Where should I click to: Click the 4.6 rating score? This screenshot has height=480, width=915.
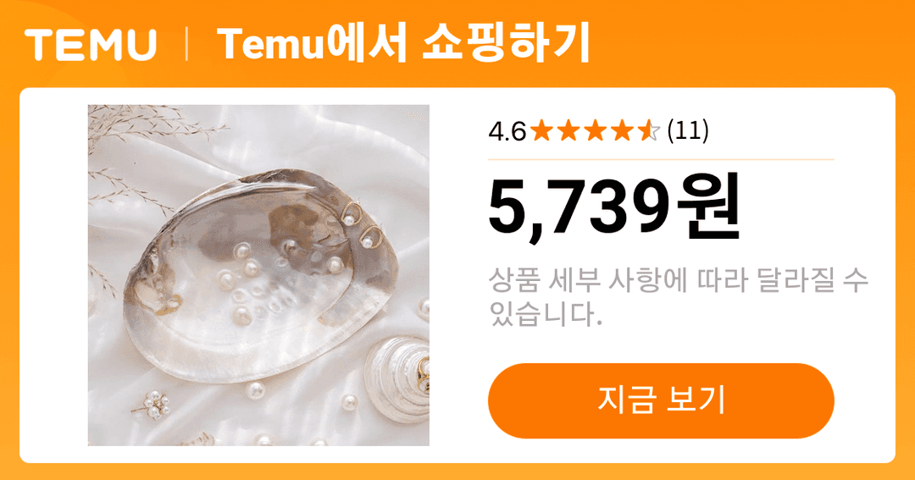click(x=507, y=132)
